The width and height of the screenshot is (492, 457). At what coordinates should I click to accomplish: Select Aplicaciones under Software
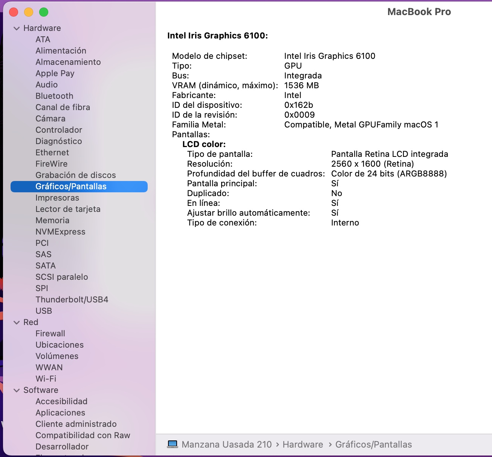60,413
